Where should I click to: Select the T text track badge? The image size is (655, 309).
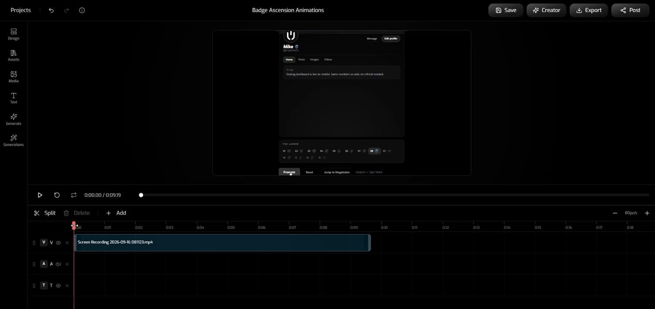(44, 285)
